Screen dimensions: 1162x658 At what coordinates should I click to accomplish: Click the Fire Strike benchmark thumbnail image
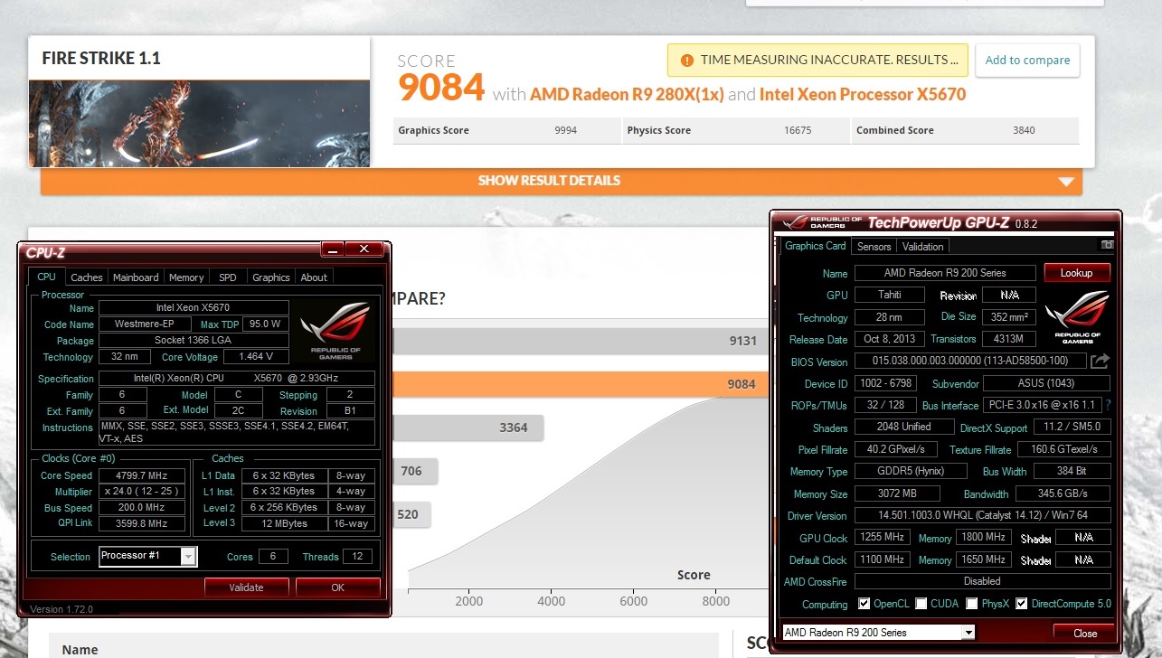(199, 124)
